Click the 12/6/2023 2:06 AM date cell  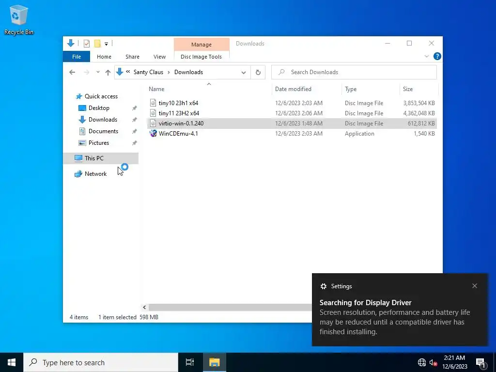pos(298,113)
